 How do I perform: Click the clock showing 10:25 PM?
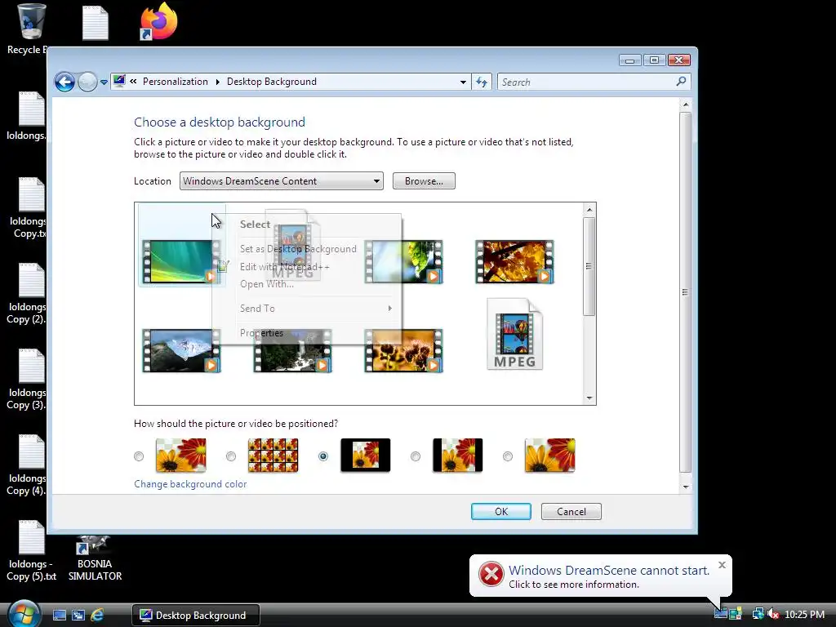pyautogui.click(x=805, y=615)
